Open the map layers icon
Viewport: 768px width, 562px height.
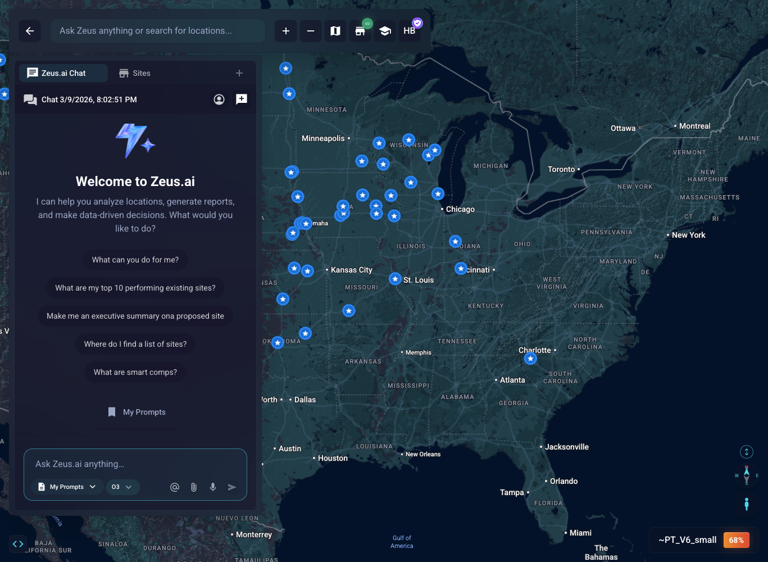335,31
